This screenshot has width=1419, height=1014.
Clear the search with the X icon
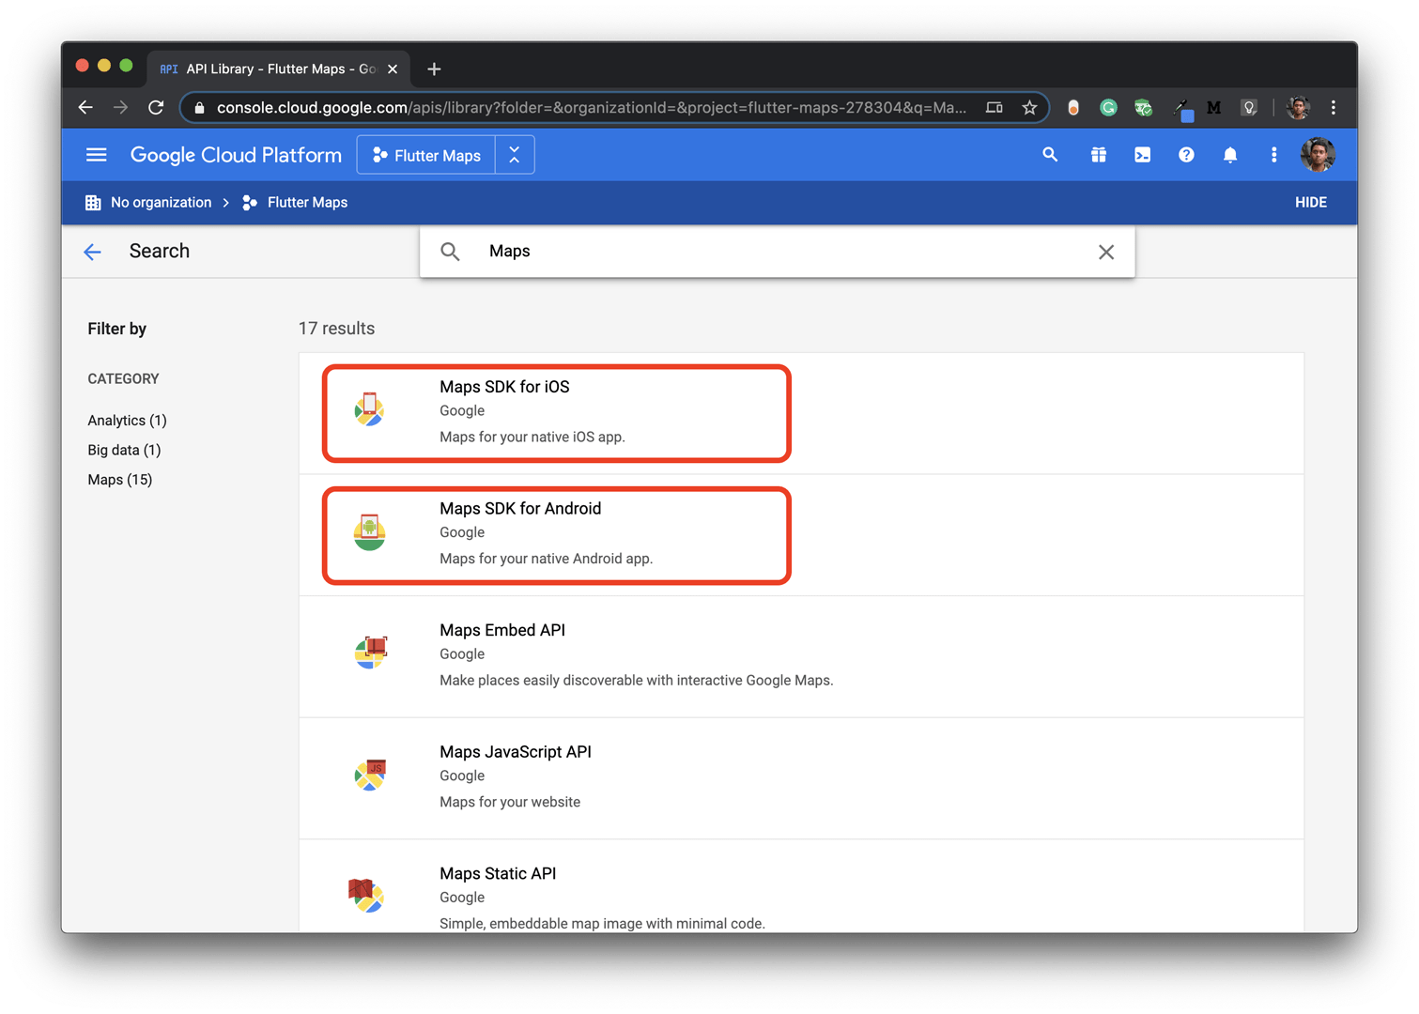(x=1106, y=252)
